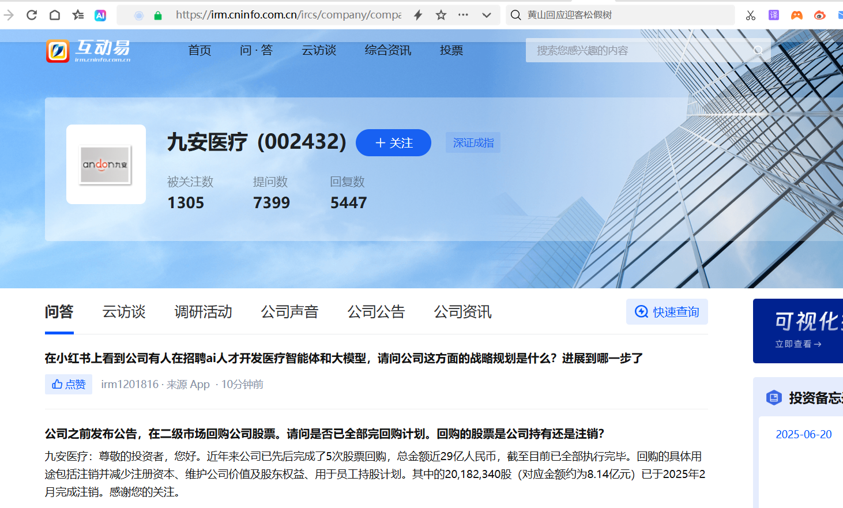Open the Weibo extension icon

coord(820,15)
